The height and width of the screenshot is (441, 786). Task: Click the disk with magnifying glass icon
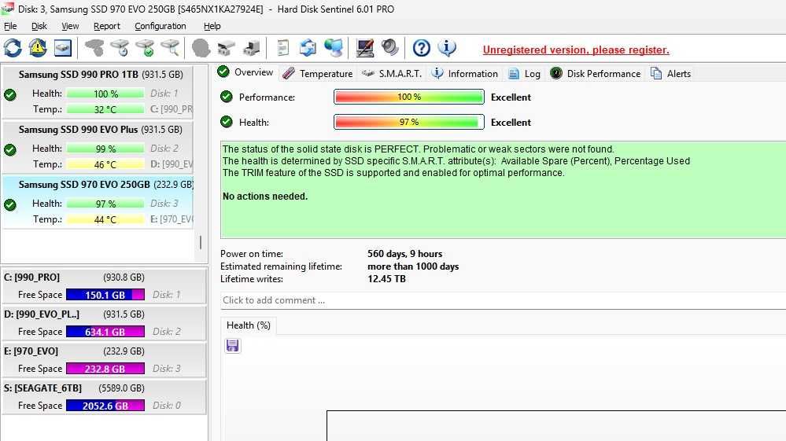(x=171, y=48)
